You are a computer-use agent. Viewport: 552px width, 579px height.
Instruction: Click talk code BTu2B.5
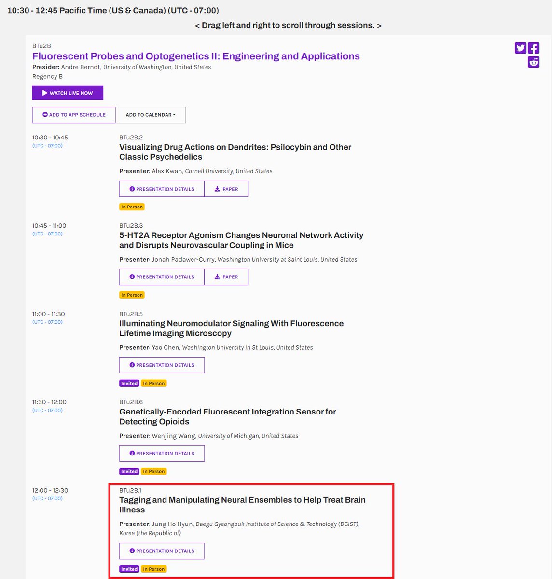tap(131, 314)
